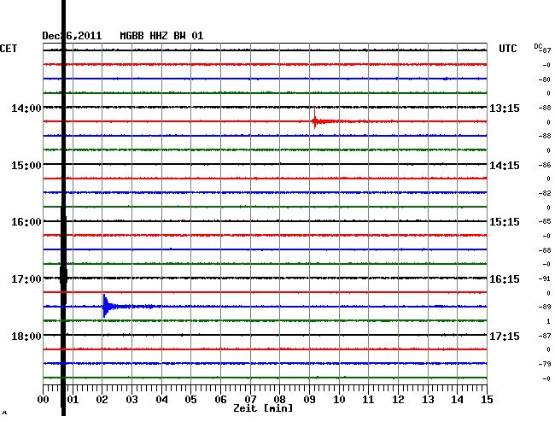Screen dimensions: 555x422
Task: Click the '05' minute axis label
Action: [190, 400]
